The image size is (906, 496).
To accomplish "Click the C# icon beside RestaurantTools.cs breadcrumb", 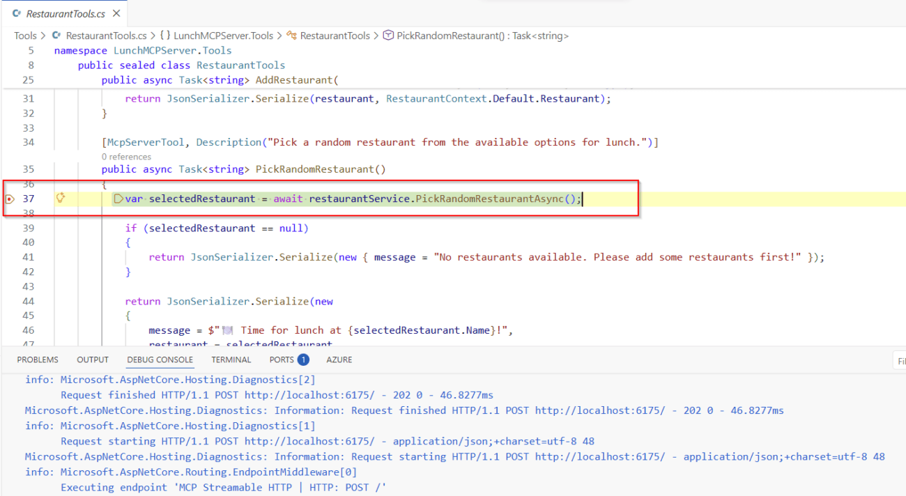I will [x=57, y=36].
